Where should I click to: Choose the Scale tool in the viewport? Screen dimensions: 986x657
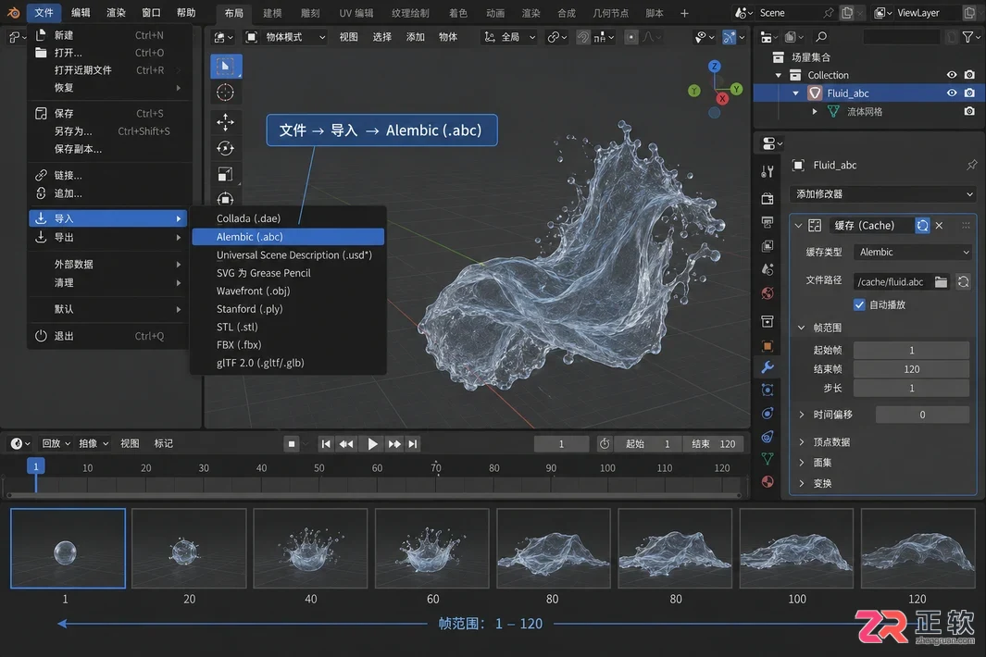coord(225,174)
